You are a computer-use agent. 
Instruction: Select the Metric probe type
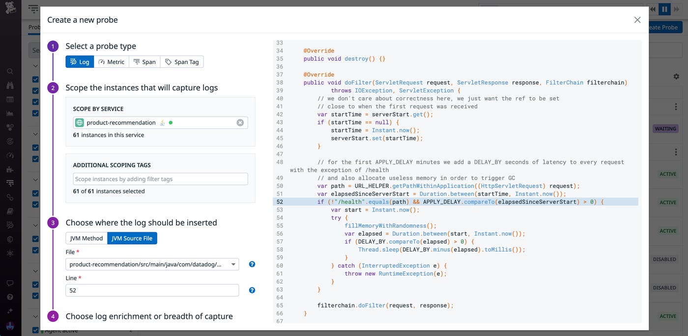pyautogui.click(x=111, y=62)
